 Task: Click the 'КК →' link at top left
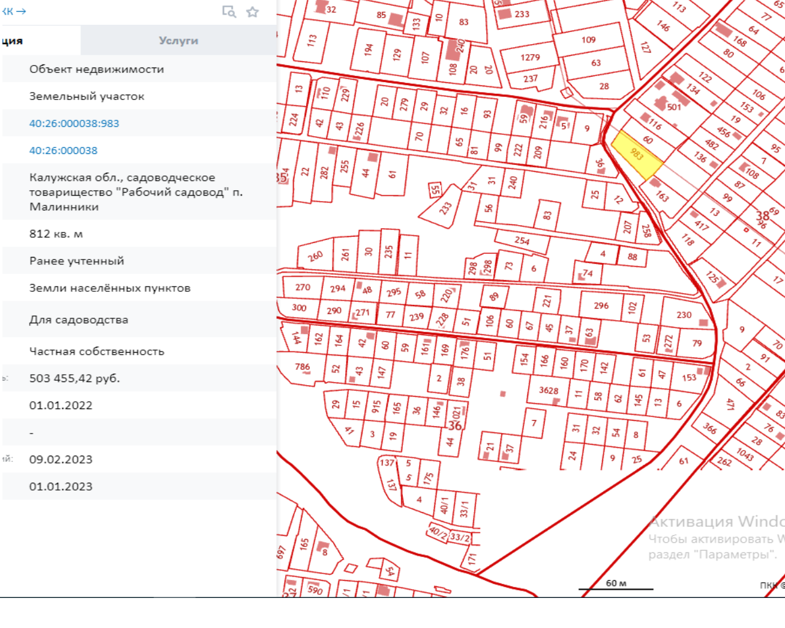coord(13,11)
